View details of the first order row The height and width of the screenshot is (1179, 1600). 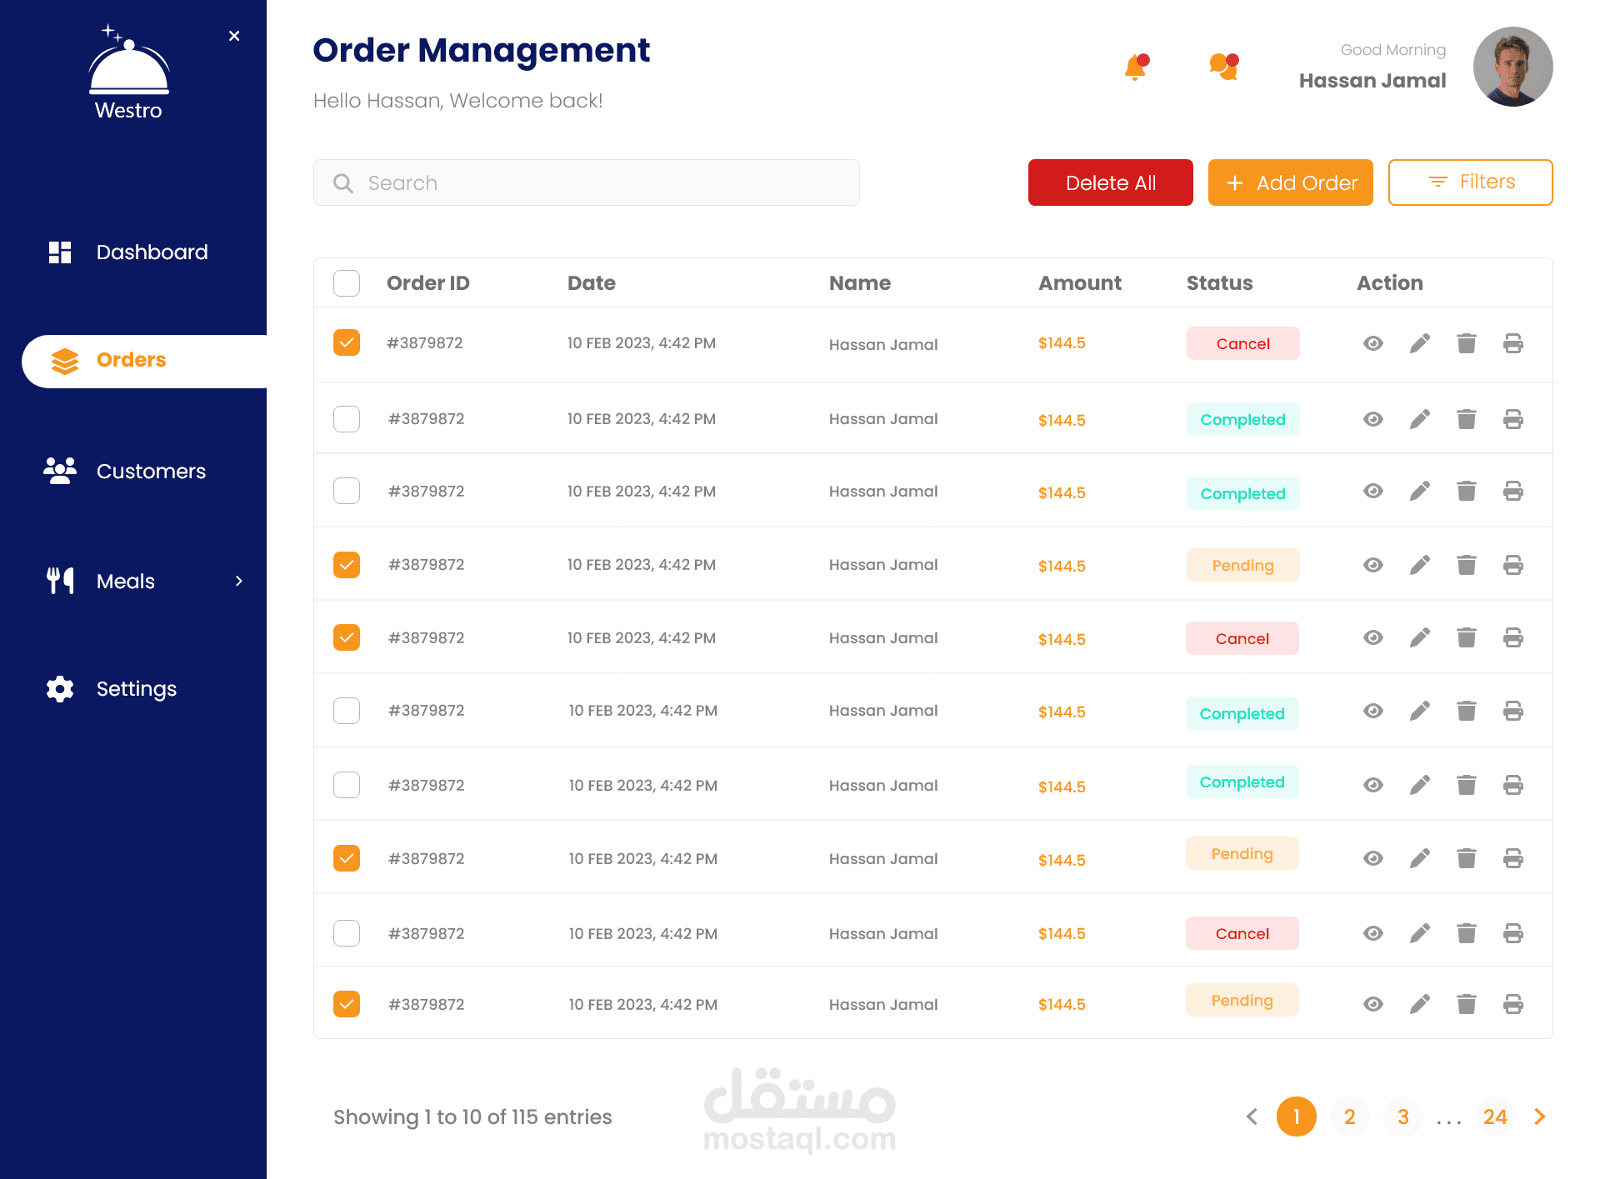coord(1372,343)
